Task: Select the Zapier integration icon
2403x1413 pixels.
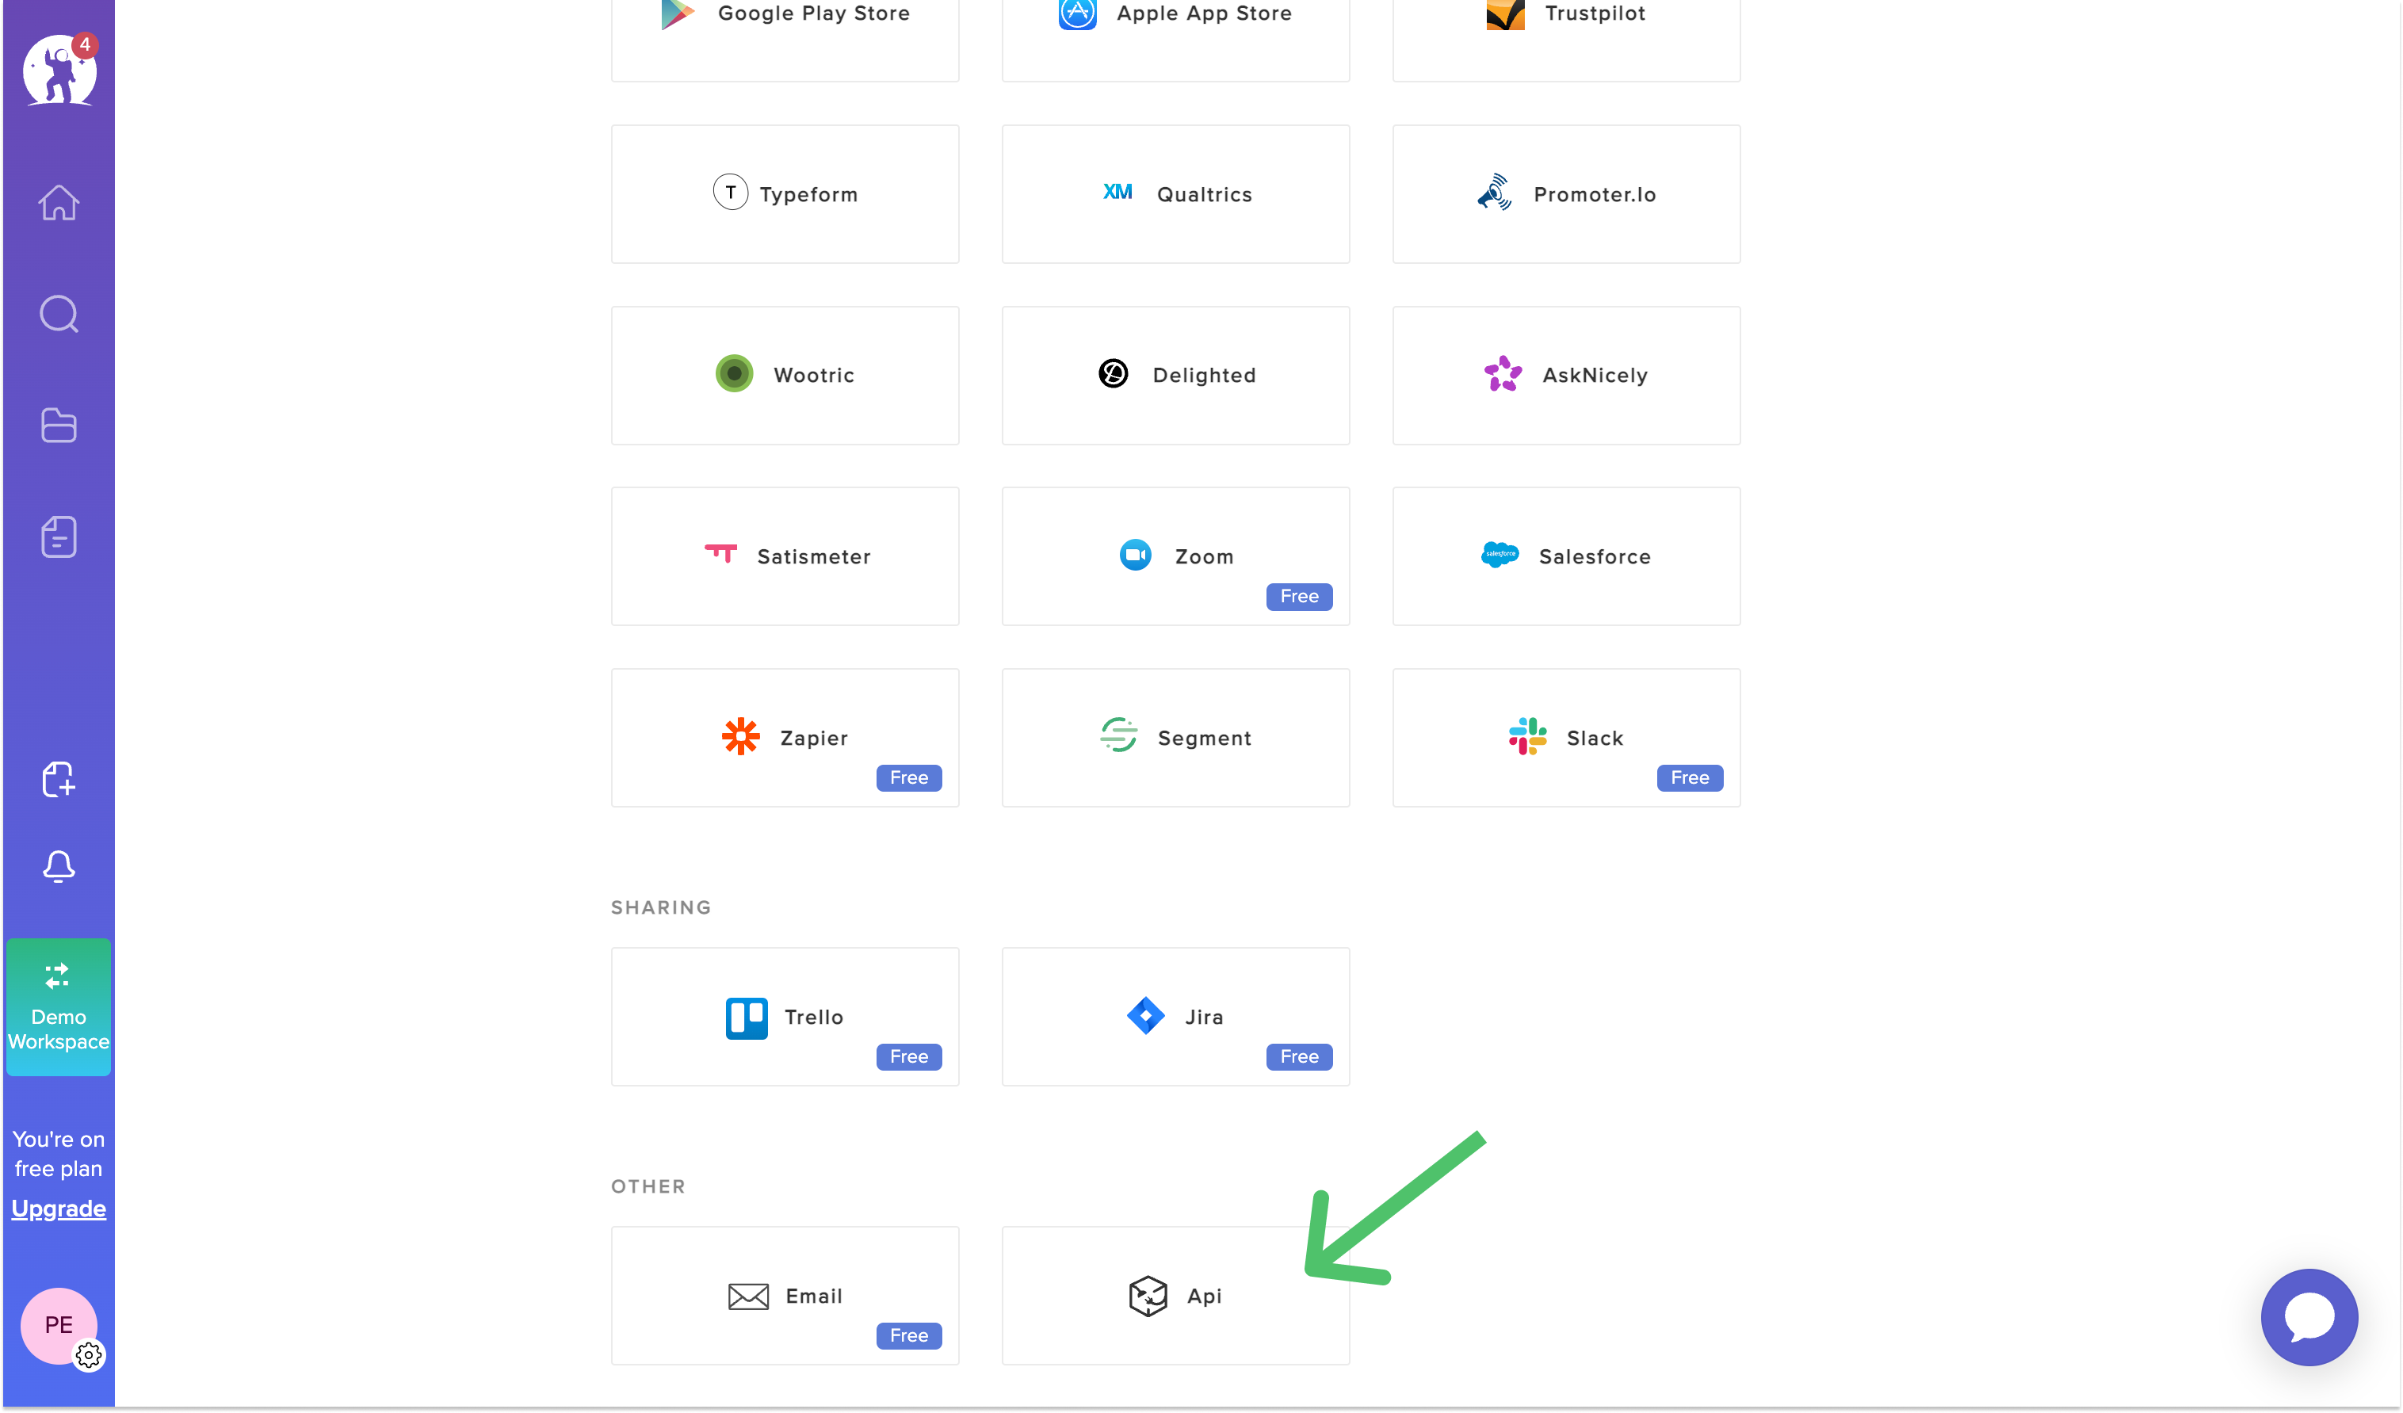Action: tap(742, 737)
